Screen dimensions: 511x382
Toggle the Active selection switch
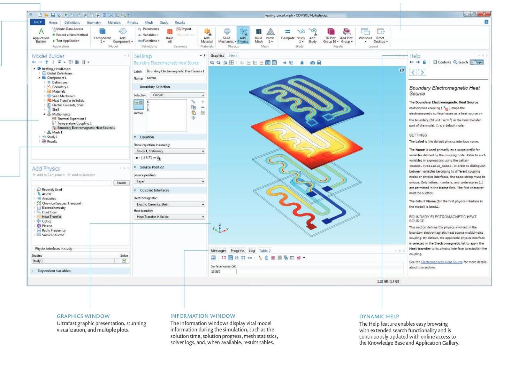click(139, 105)
